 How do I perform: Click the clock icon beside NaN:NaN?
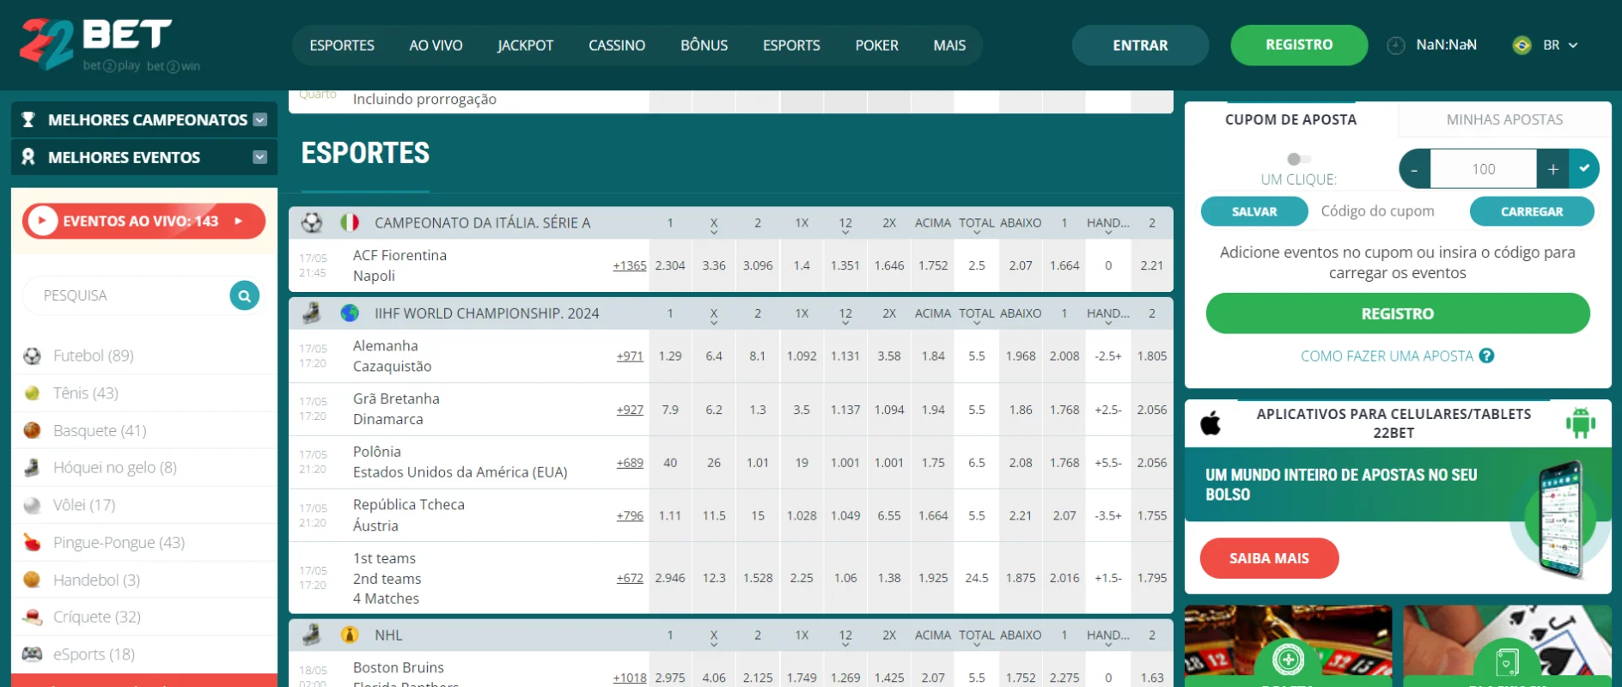1396,46
